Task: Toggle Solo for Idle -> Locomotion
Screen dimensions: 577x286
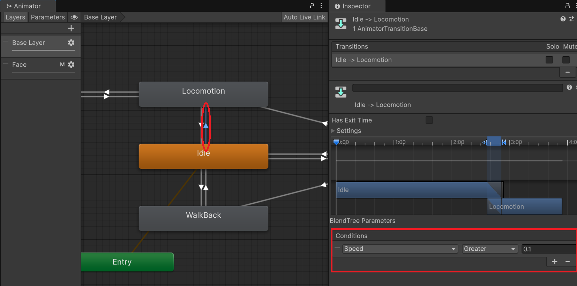Action: click(549, 60)
